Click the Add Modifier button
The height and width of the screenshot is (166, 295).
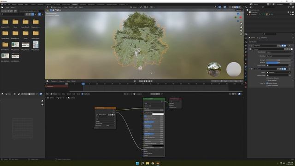tap(271, 42)
